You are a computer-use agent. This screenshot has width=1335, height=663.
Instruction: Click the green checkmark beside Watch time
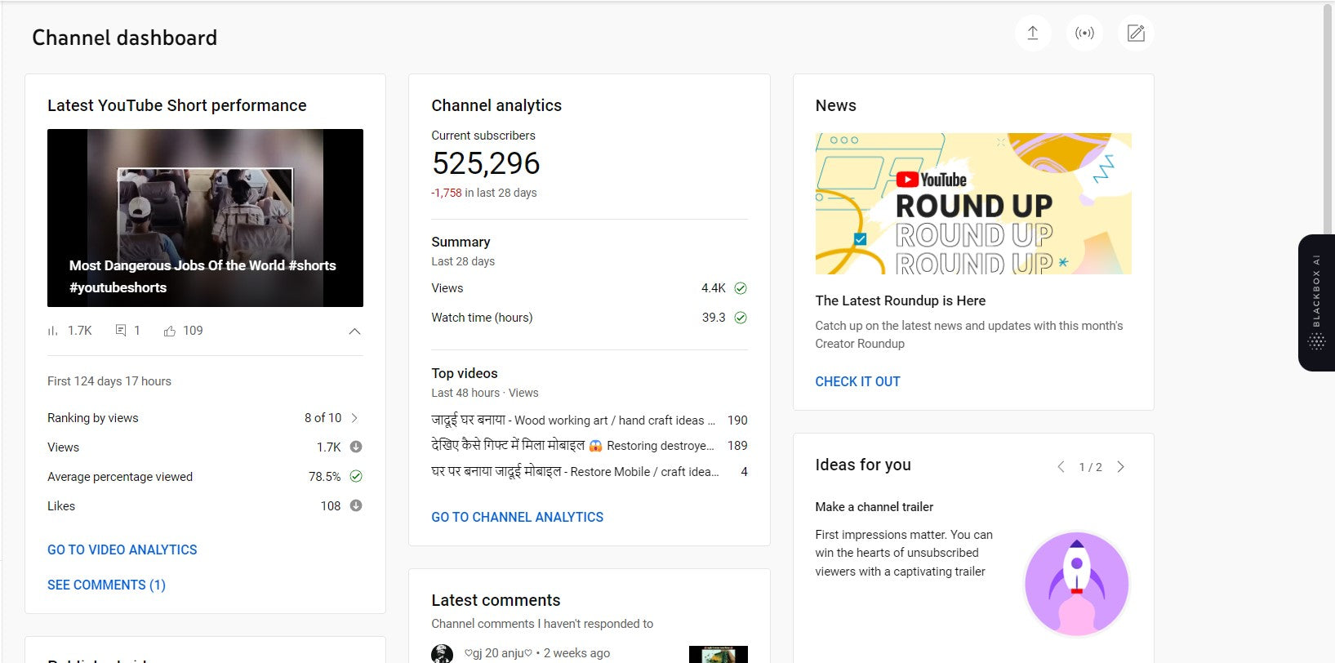(741, 318)
